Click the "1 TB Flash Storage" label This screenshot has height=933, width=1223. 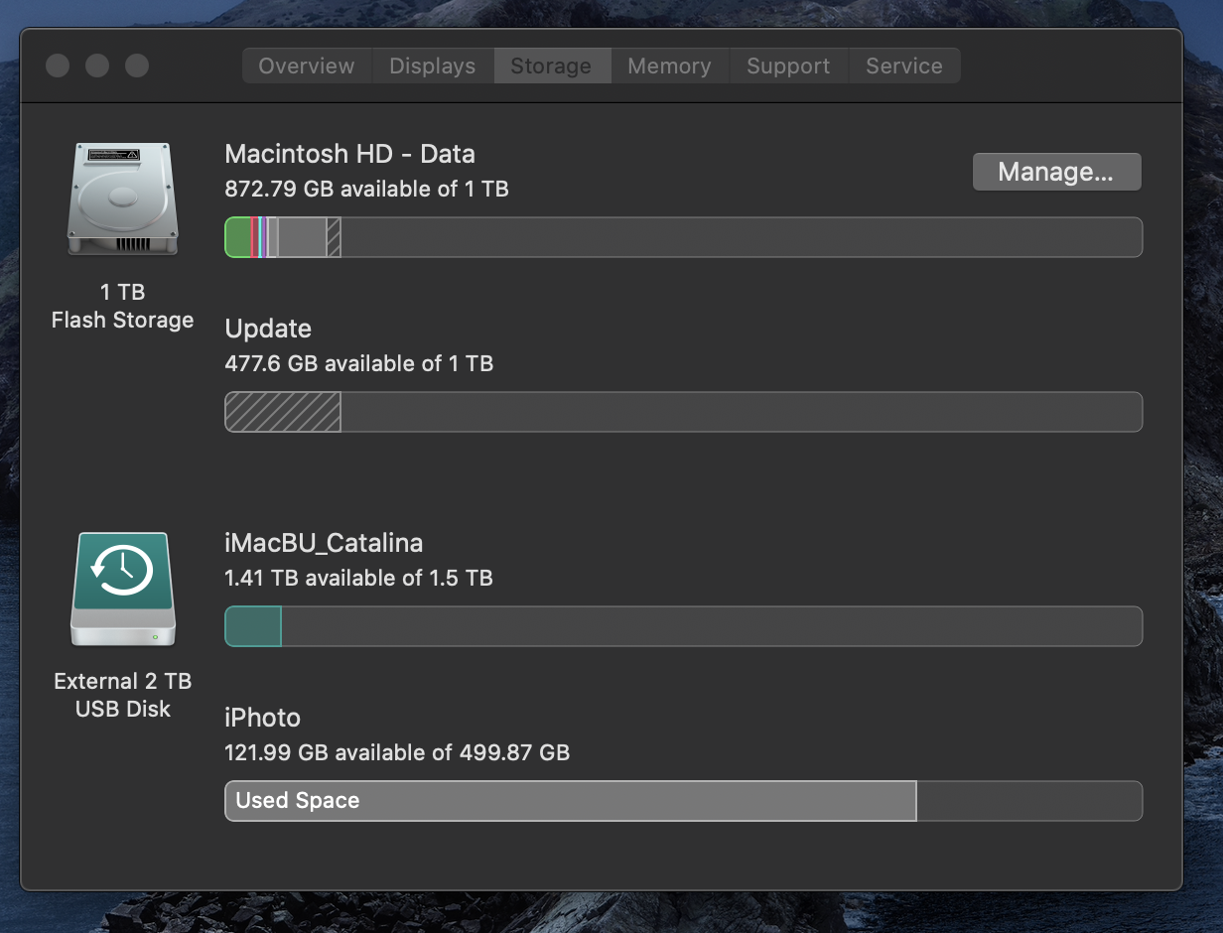click(122, 306)
